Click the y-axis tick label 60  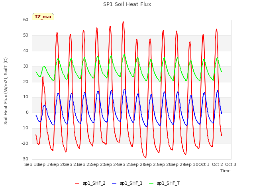click(x=25, y=19)
